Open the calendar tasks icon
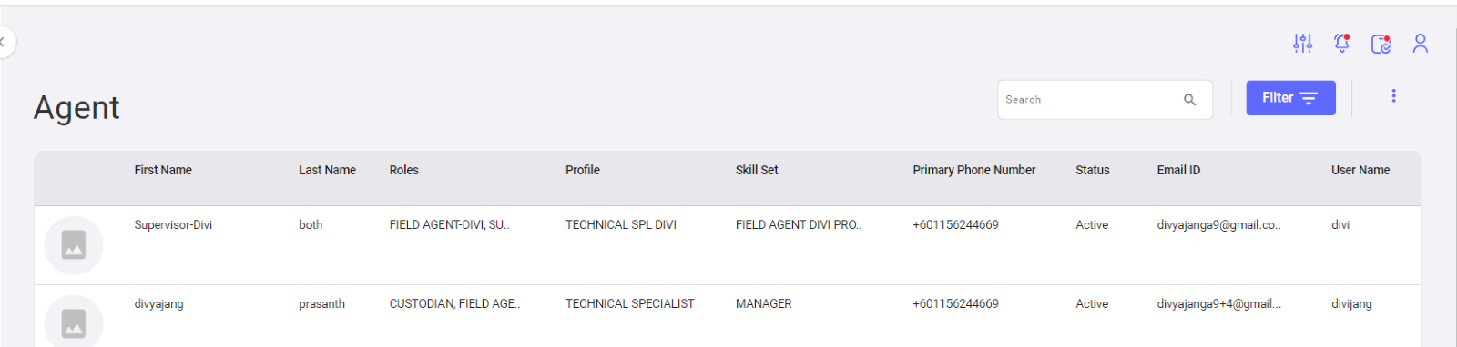 pos(1381,44)
